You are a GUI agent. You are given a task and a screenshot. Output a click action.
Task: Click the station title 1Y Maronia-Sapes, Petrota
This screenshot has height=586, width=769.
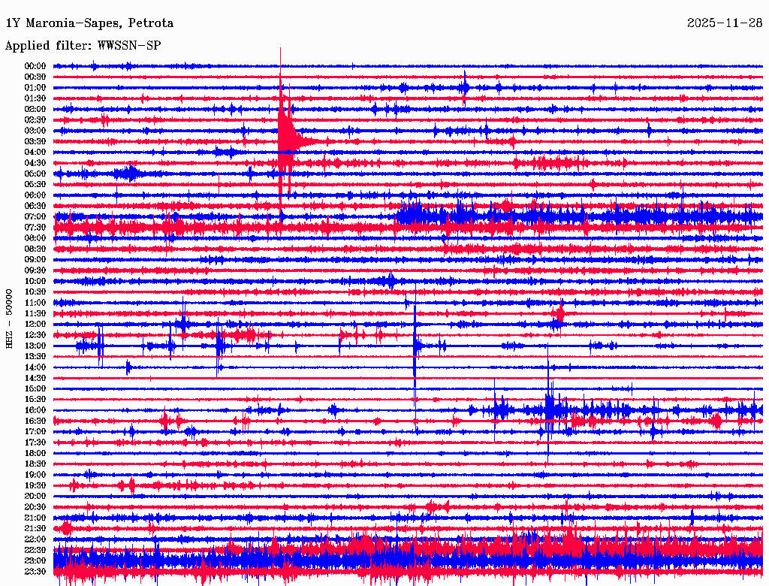coord(89,23)
